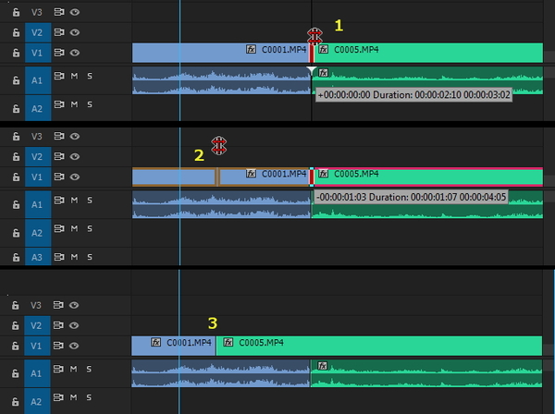Click fx badge on green audio clip in bottom timeline
Image resolution: width=555 pixels, height=414 pixels.
click(x=323, y=366)
